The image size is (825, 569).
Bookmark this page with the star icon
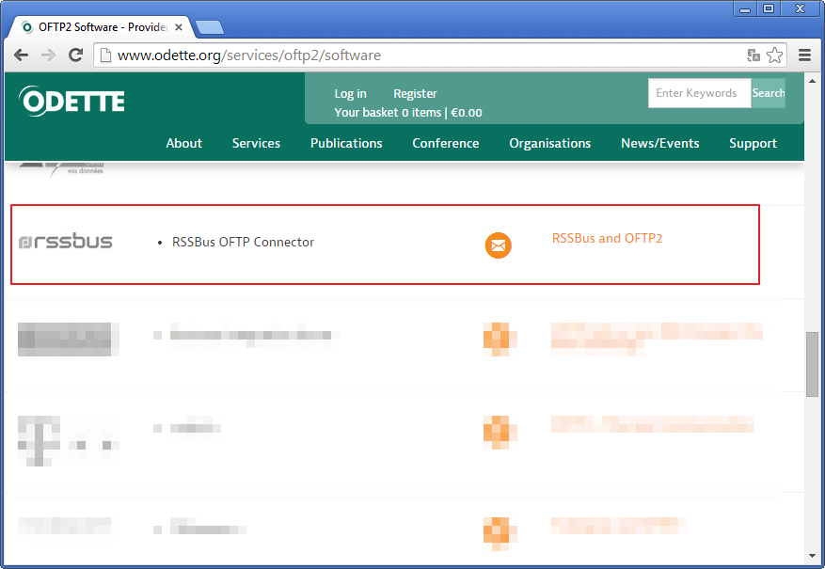point(774,55)
